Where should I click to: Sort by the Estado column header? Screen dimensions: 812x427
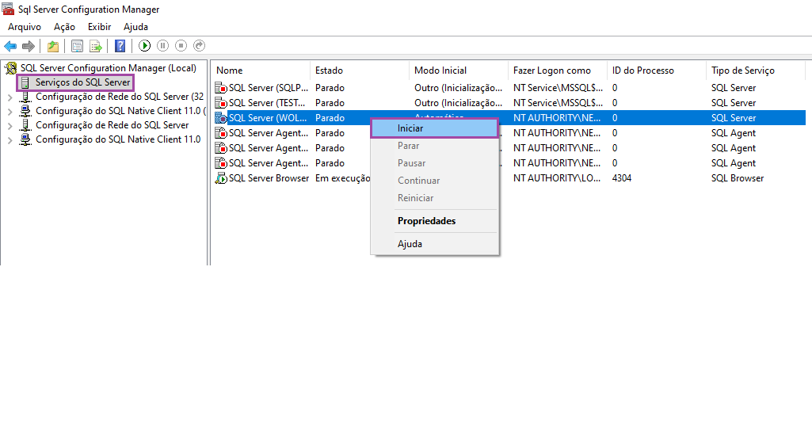click(x=360, y=71)
